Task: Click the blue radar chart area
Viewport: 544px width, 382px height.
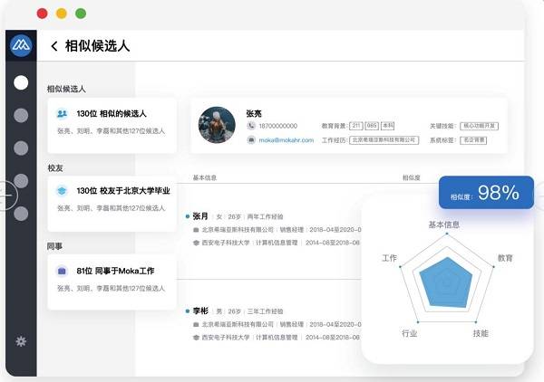Action: (446, 283)
